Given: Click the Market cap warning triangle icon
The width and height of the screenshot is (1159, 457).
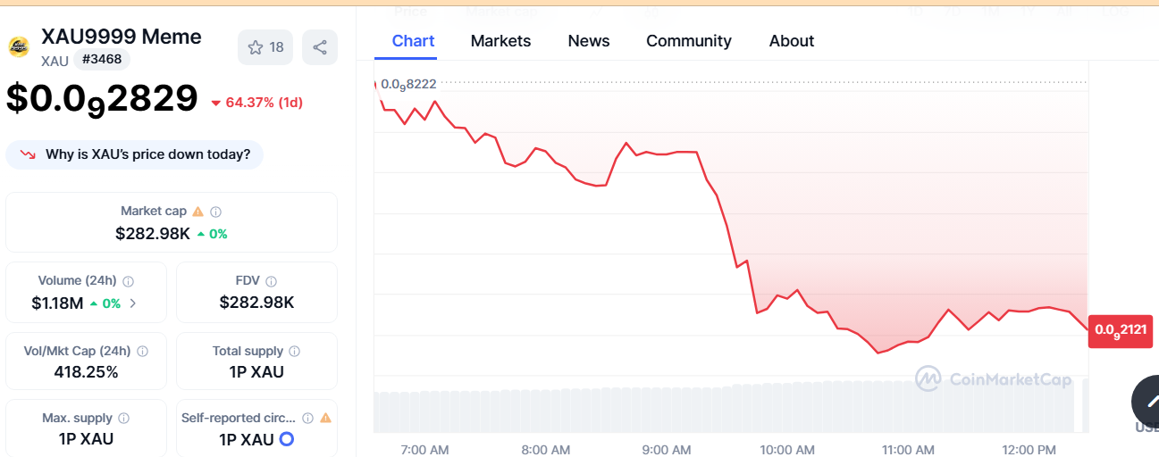Looking at the screenshot, I should pos(198,212).
